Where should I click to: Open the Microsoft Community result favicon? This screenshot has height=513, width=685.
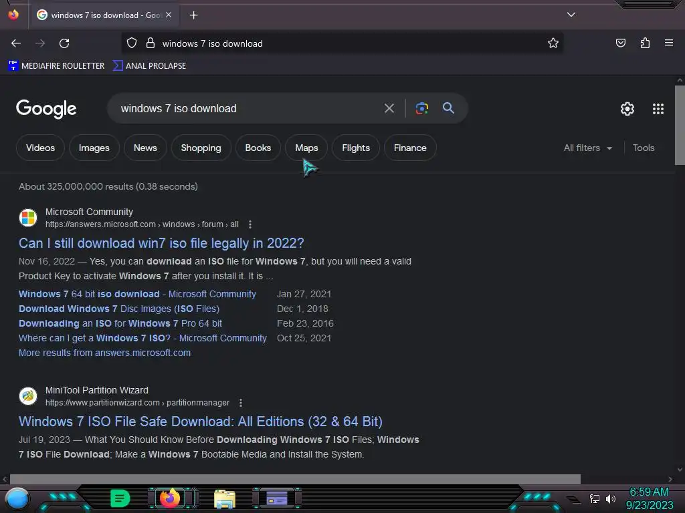click(28, 217)
